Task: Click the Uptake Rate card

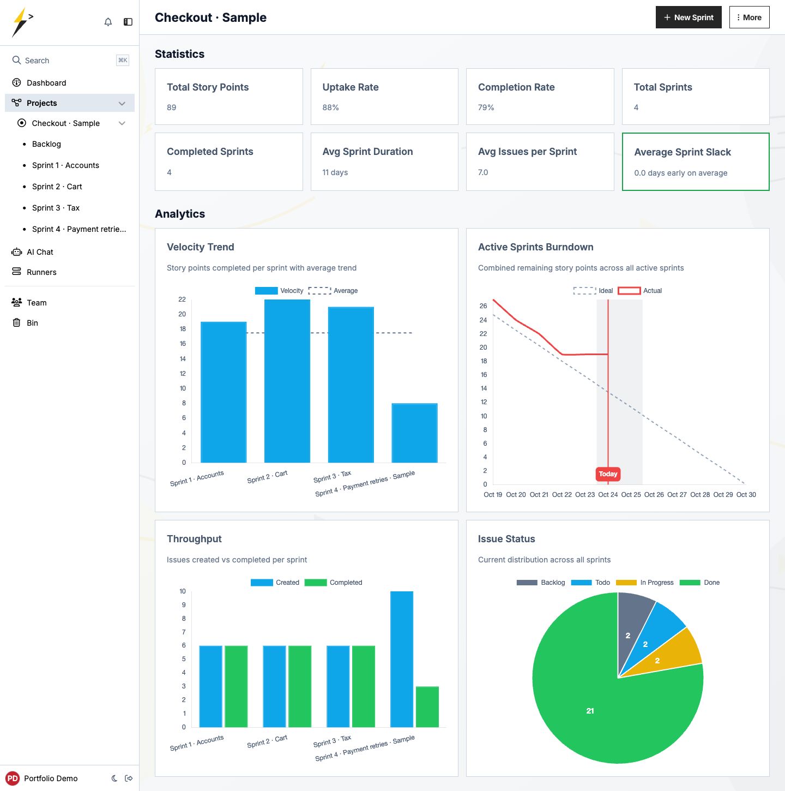Action: pos(384,97)
